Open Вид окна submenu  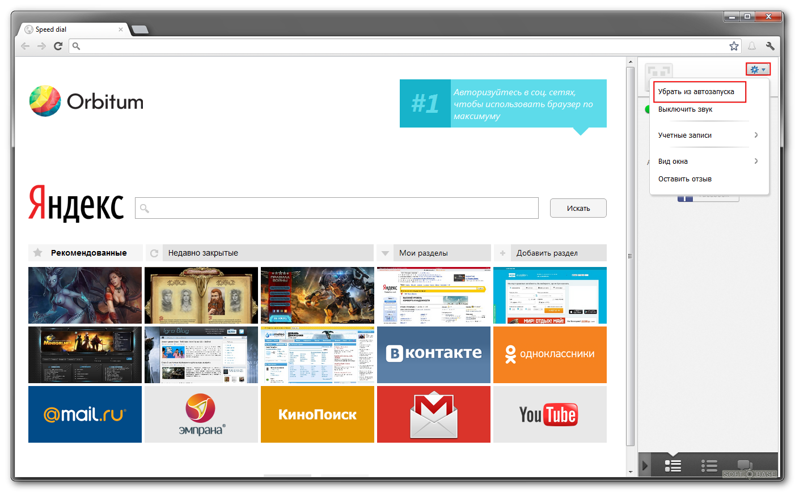tap(709, 161)
